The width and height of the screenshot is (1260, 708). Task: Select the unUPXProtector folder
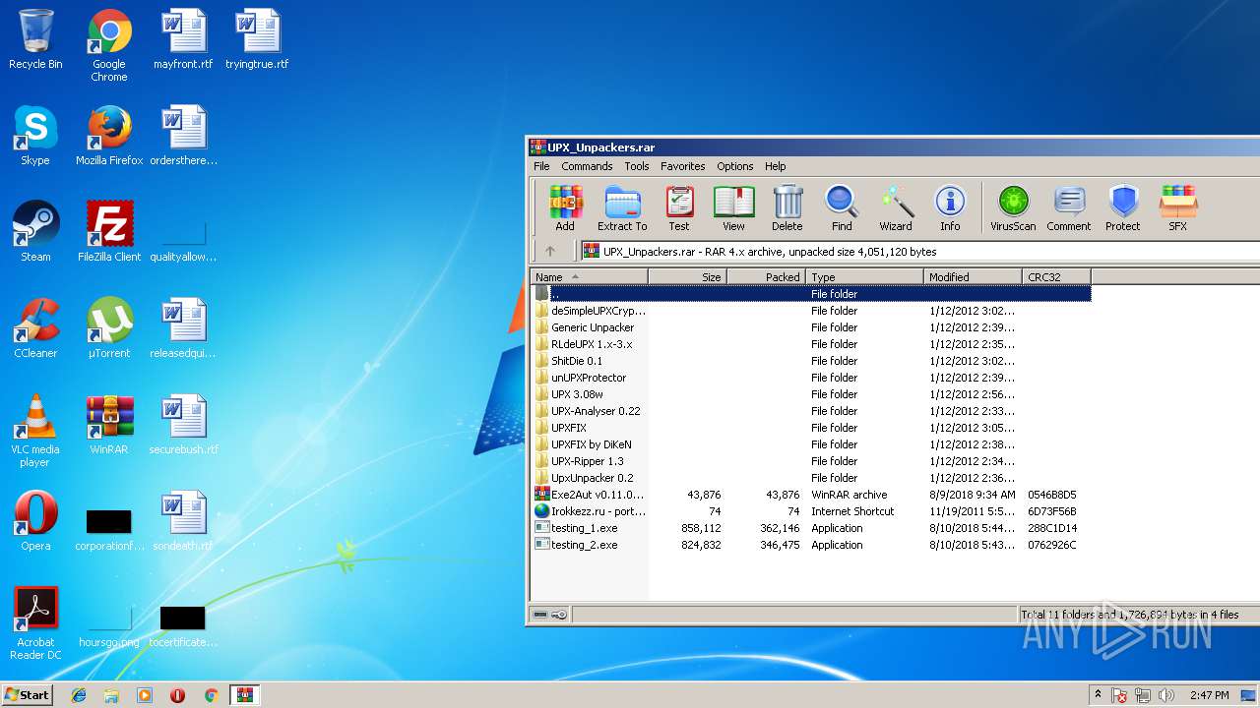click(x=811, y=378)
